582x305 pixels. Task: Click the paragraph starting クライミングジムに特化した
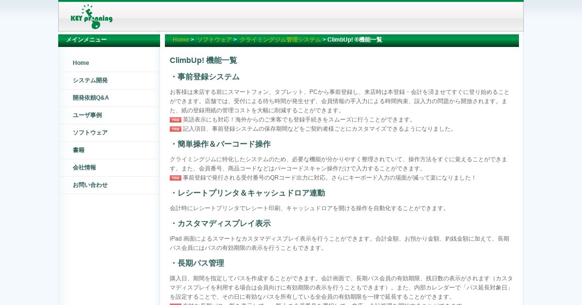click(339, 164)
